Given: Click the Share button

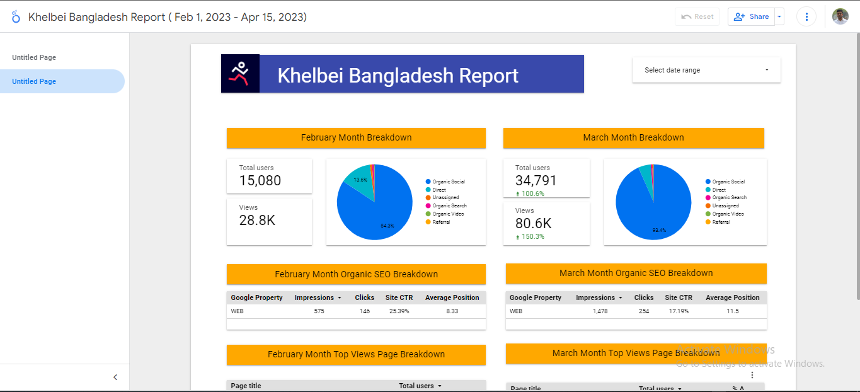Looking at the screenshot, I should (x=751, y=16).
